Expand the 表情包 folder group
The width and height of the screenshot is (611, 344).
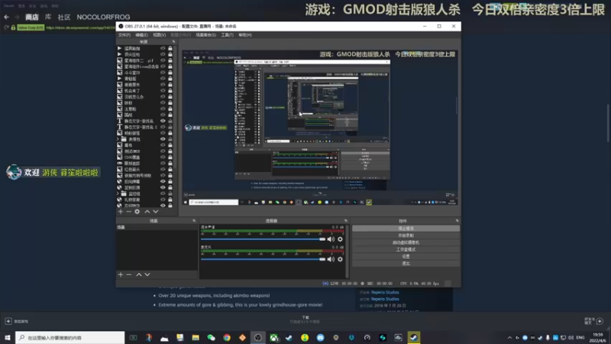coord(118,139)
